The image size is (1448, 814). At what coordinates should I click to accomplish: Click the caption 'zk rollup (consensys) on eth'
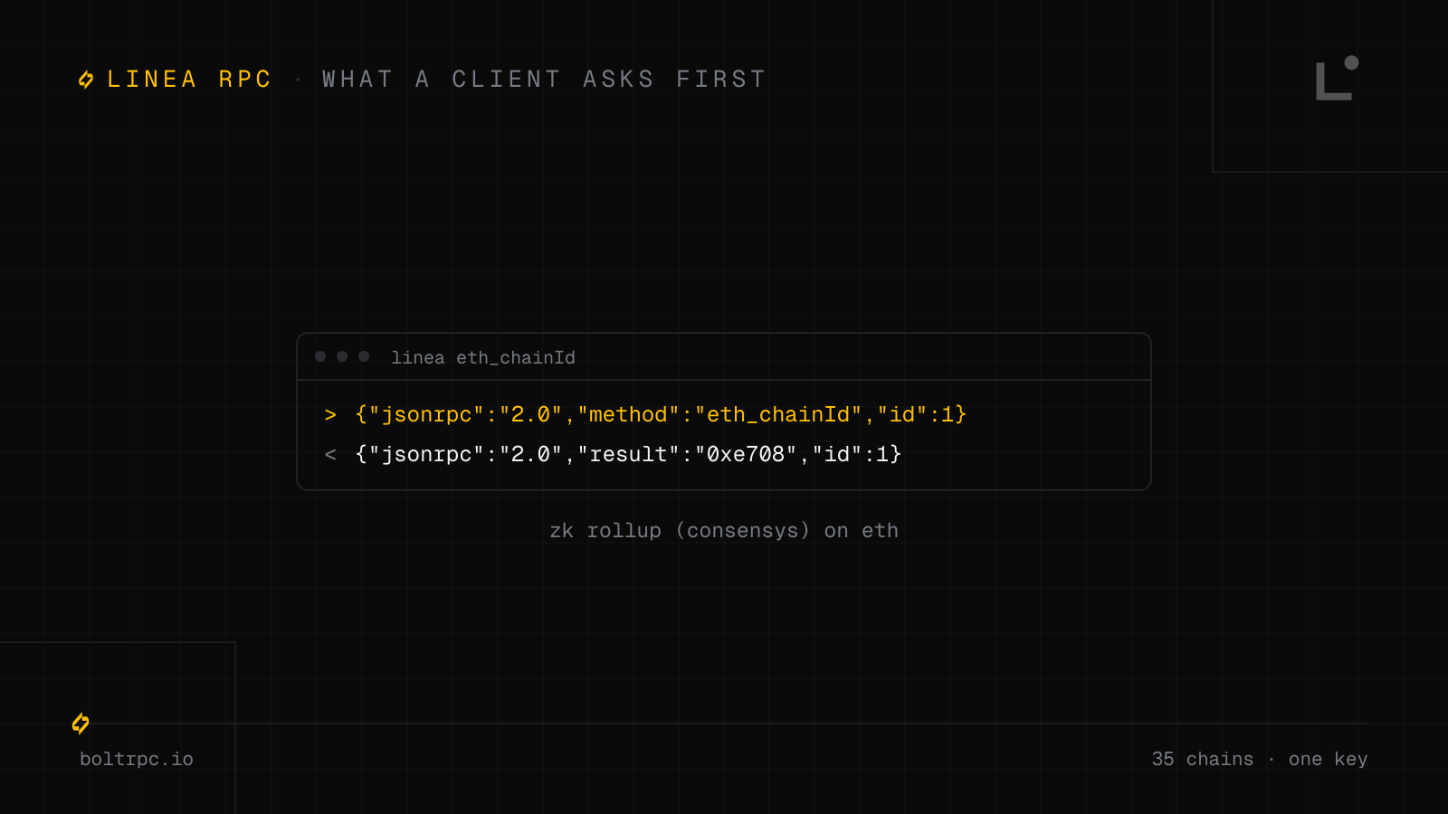click(724, 531)
